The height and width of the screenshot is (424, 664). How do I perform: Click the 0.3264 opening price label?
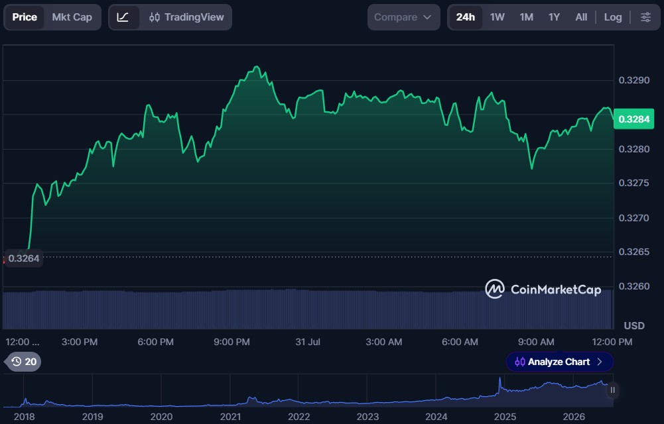pos(24,258)
